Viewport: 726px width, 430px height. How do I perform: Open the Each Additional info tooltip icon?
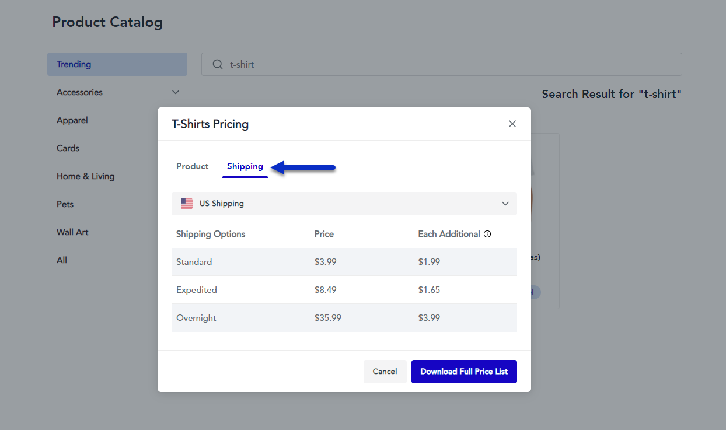487,233
